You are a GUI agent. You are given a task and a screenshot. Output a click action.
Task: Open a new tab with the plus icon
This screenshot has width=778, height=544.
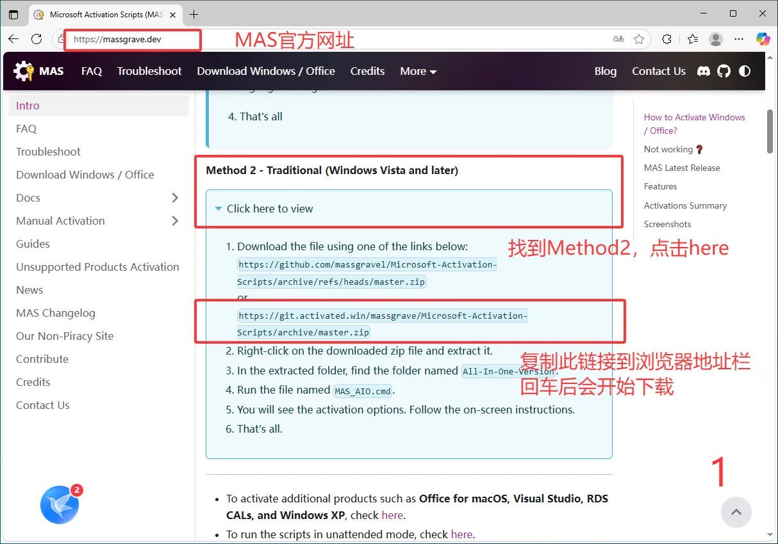coord(194,14)
